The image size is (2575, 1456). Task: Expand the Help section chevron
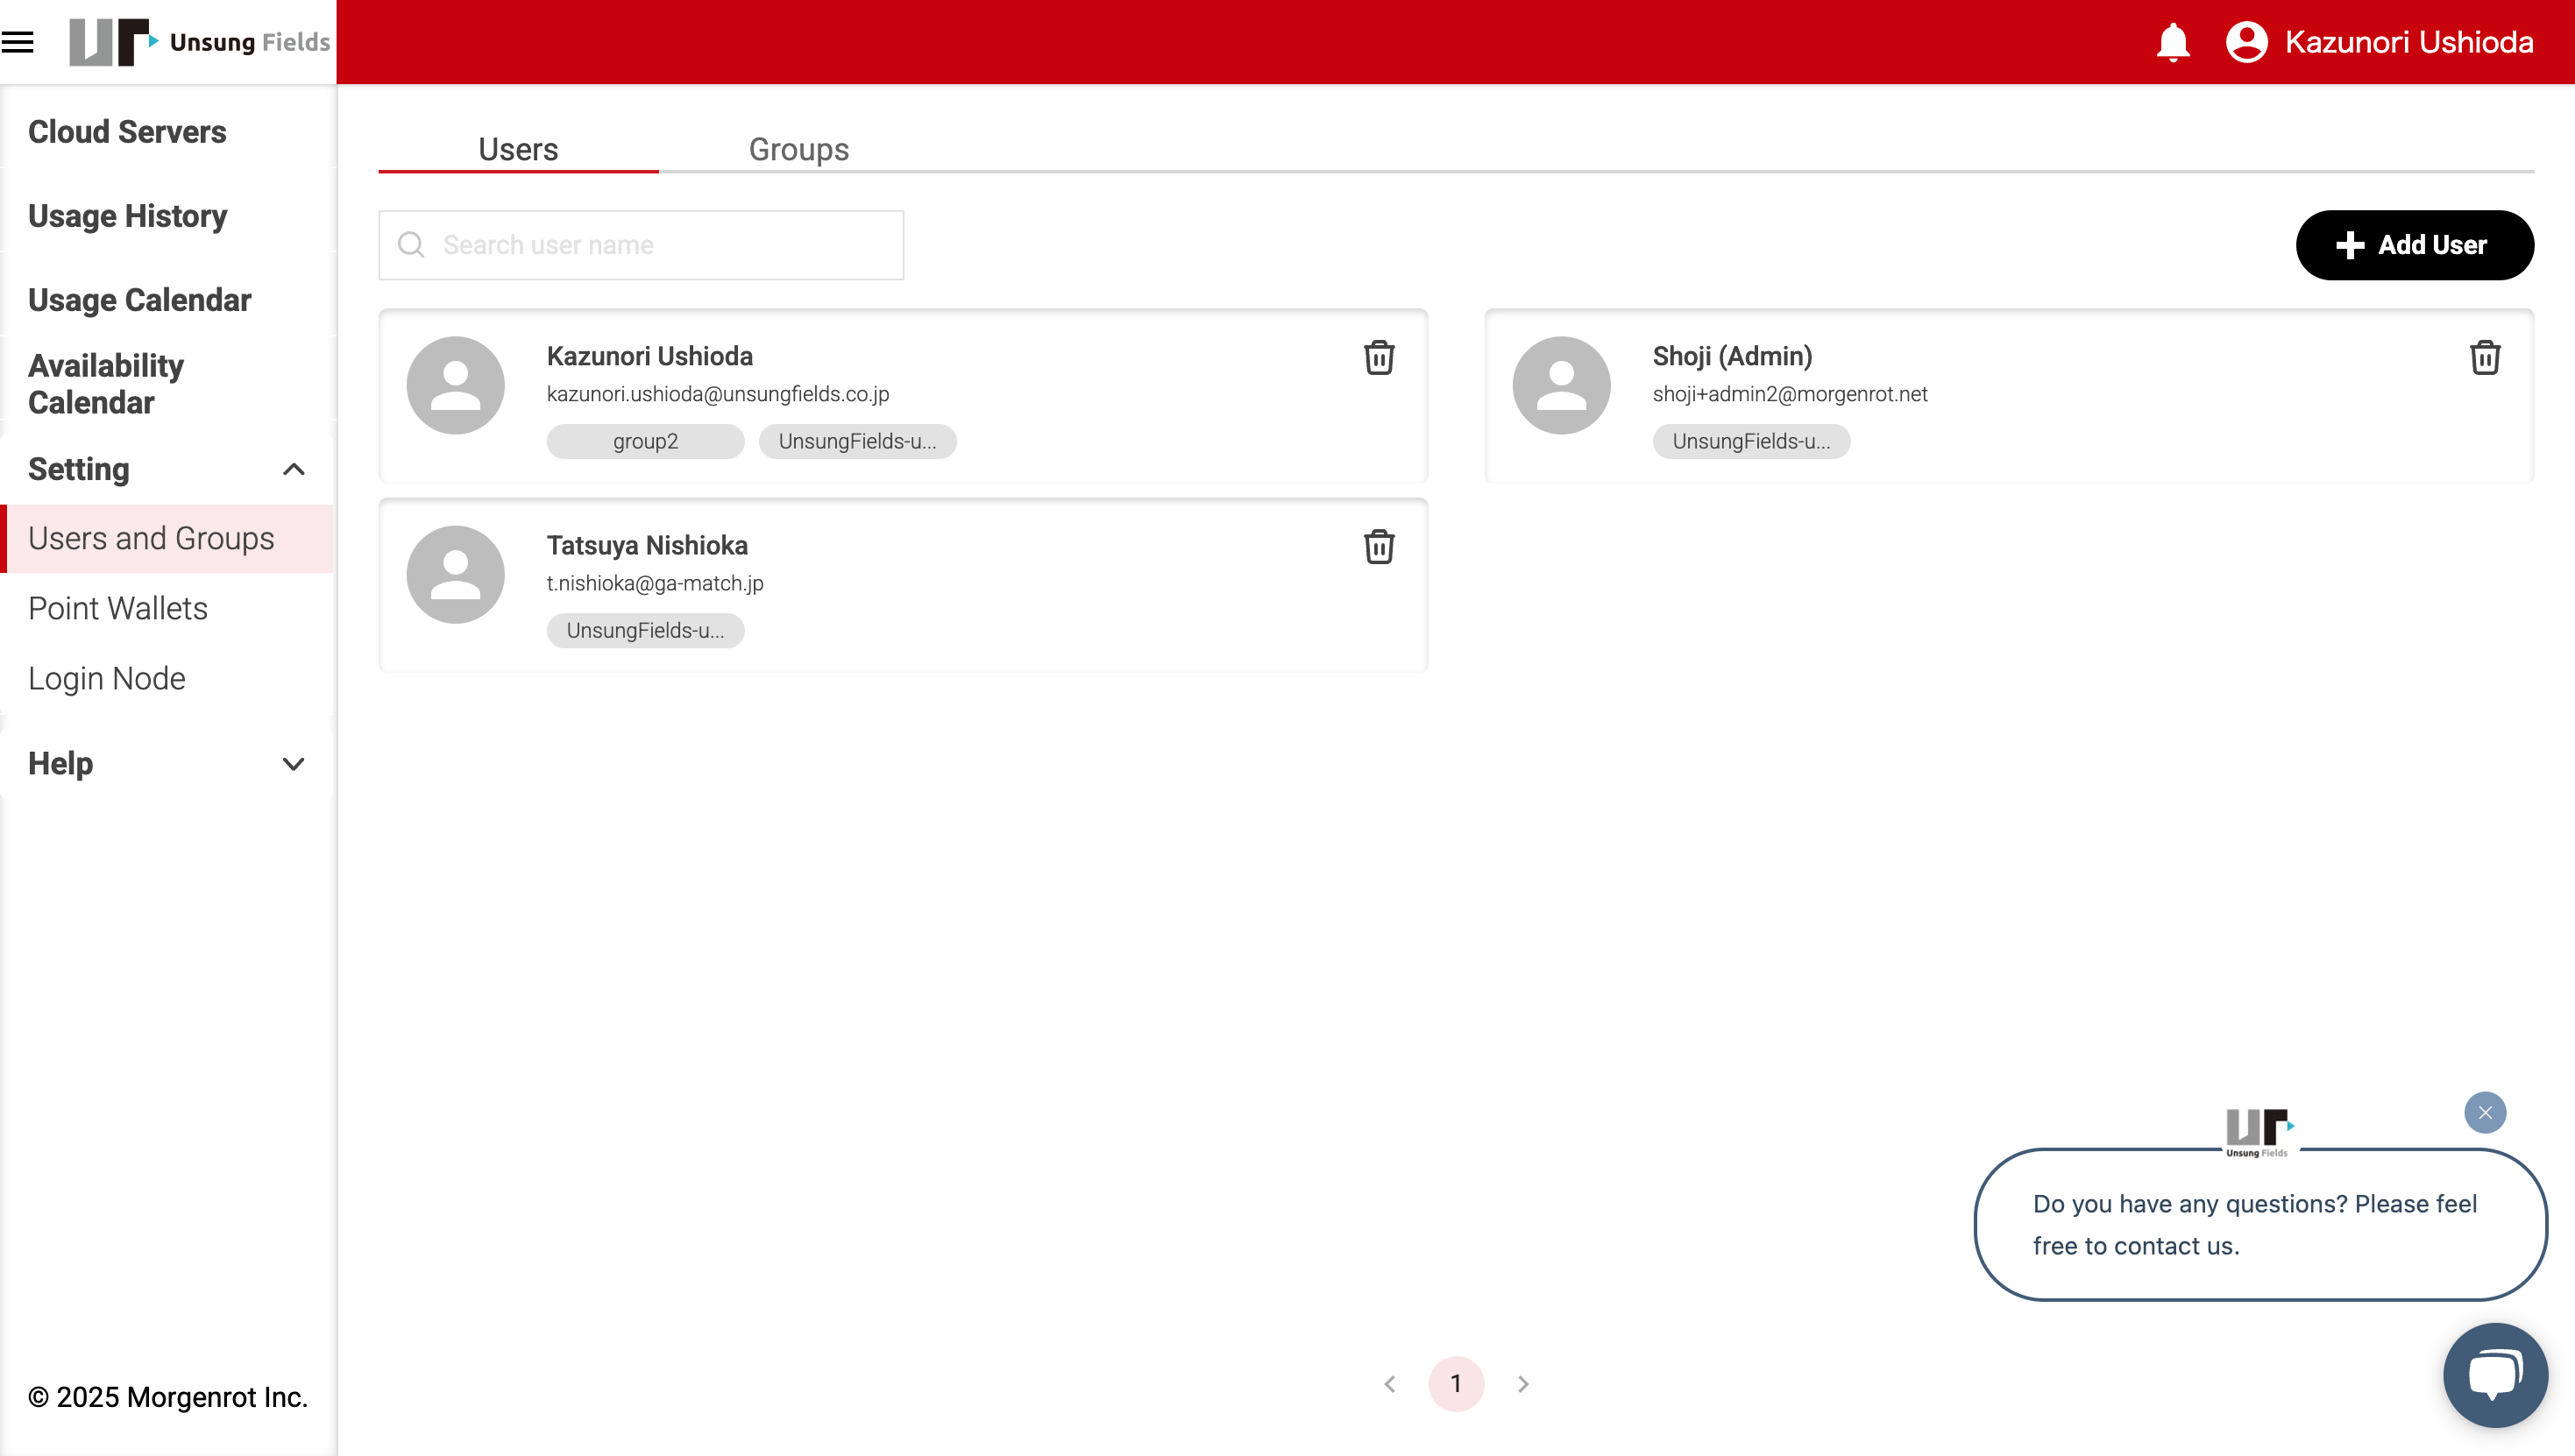293,764
